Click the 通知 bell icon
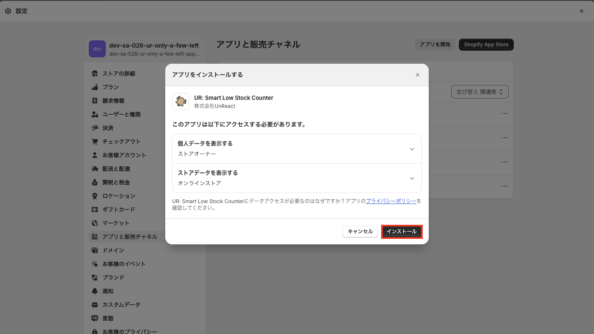The height and width of the screenshot is (334, 594). click(x=95, y=291)
